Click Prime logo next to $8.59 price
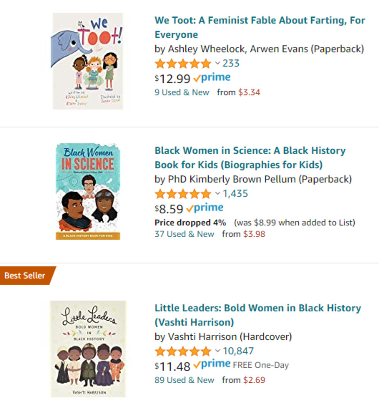This screenshot has width=379, height=413. [x=205, y=208]
